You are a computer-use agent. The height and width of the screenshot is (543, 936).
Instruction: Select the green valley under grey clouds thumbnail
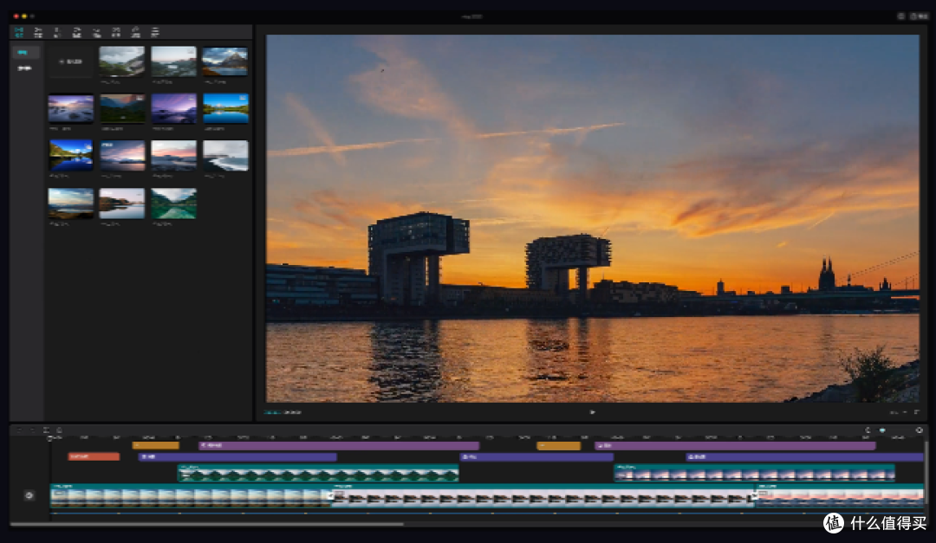tap(122, 61)
